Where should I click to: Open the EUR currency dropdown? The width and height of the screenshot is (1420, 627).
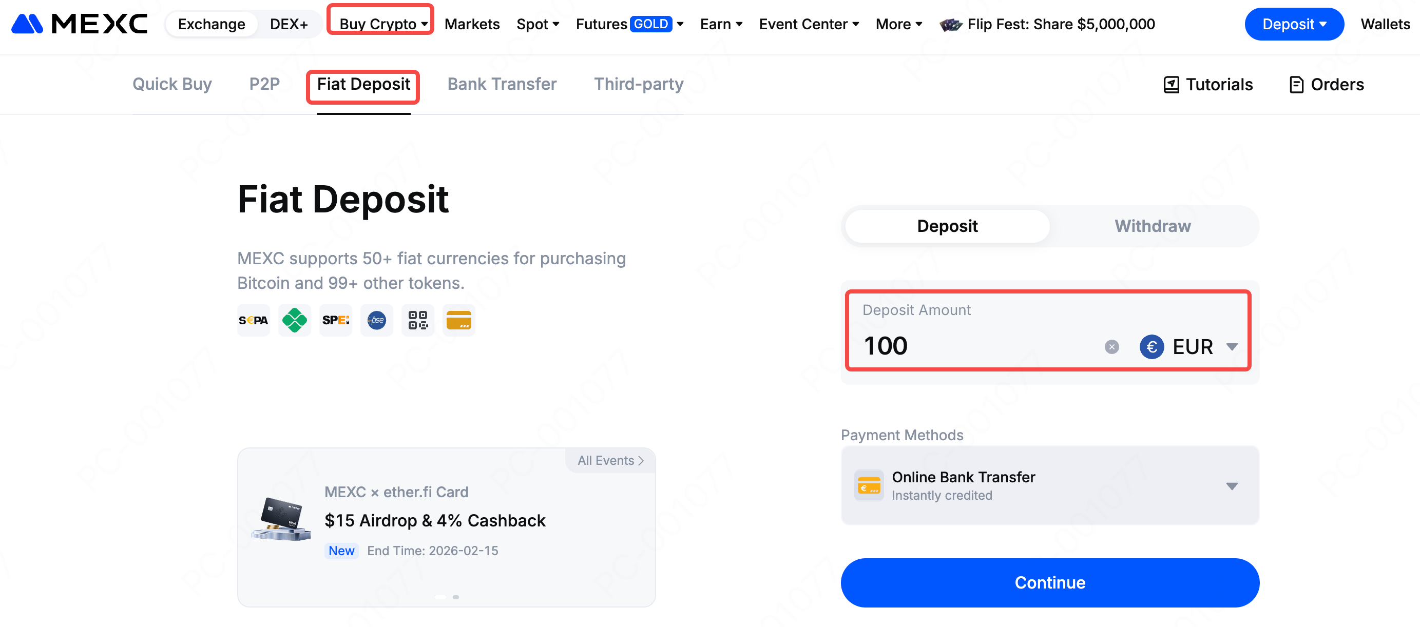(1188, 346)
